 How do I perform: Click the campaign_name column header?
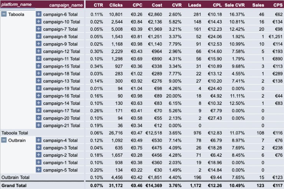tap(66, 5)
